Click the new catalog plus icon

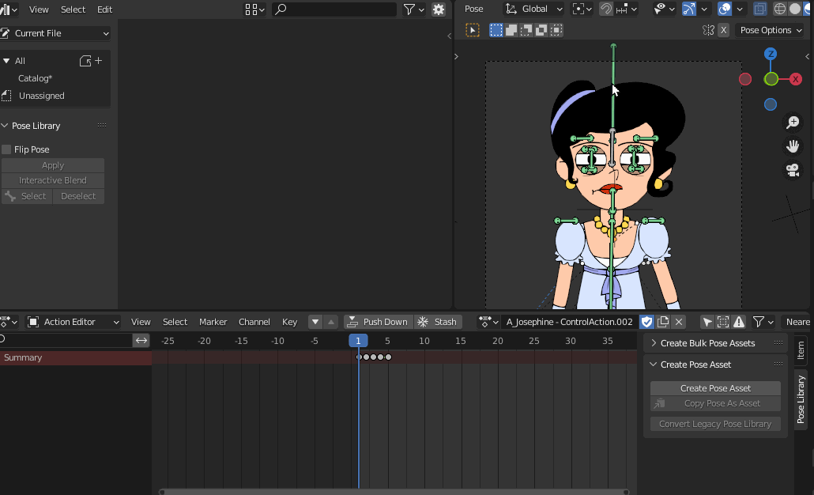coord(99,61)
